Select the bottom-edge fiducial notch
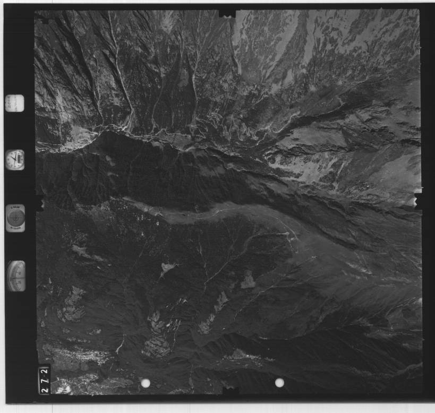Screen dimensions: 435x413 coord(231,390)
